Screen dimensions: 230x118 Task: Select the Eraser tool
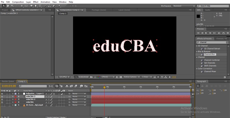coord(53,6)
